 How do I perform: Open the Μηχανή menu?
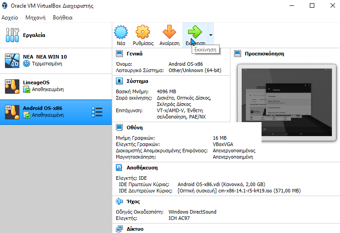pyautogui.click(x=35, y=18)
